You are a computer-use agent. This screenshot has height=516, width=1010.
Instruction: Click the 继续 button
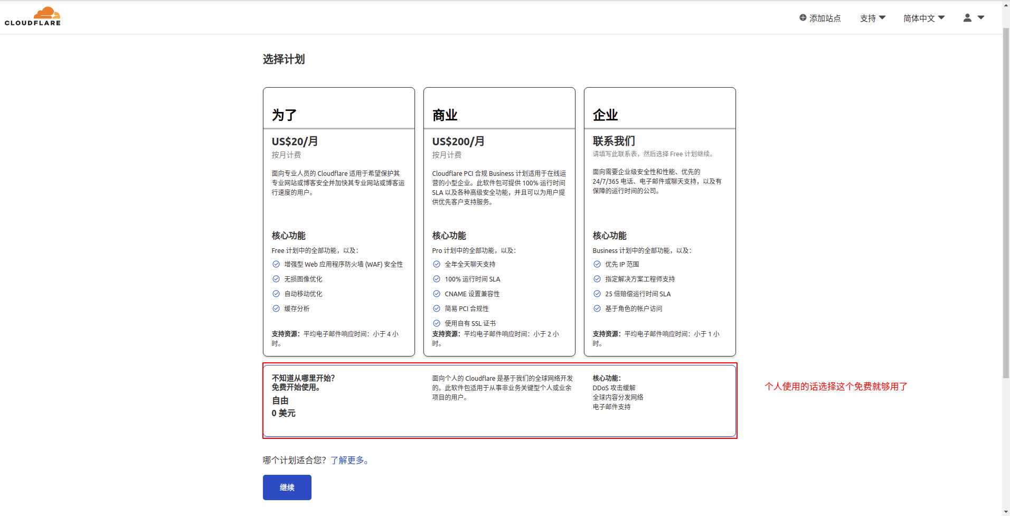click(287, 487)
